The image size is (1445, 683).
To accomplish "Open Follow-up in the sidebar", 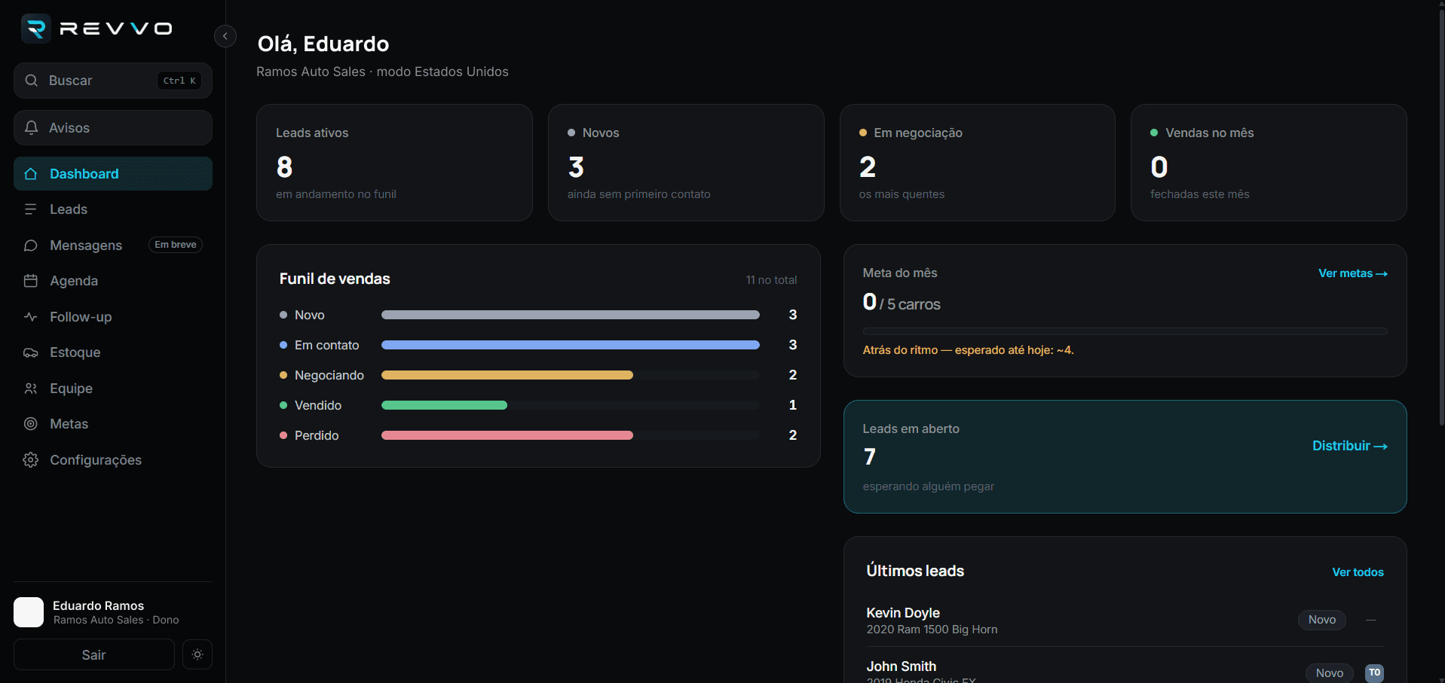I will point(113,317).
